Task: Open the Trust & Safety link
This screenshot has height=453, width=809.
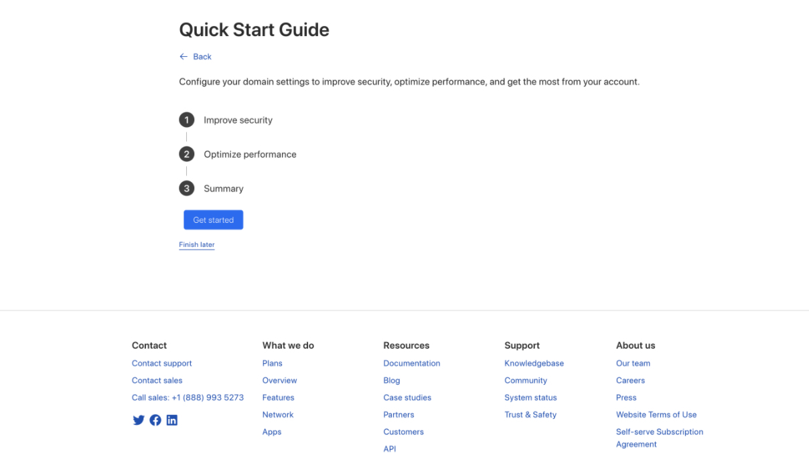Action: [530, 415]
